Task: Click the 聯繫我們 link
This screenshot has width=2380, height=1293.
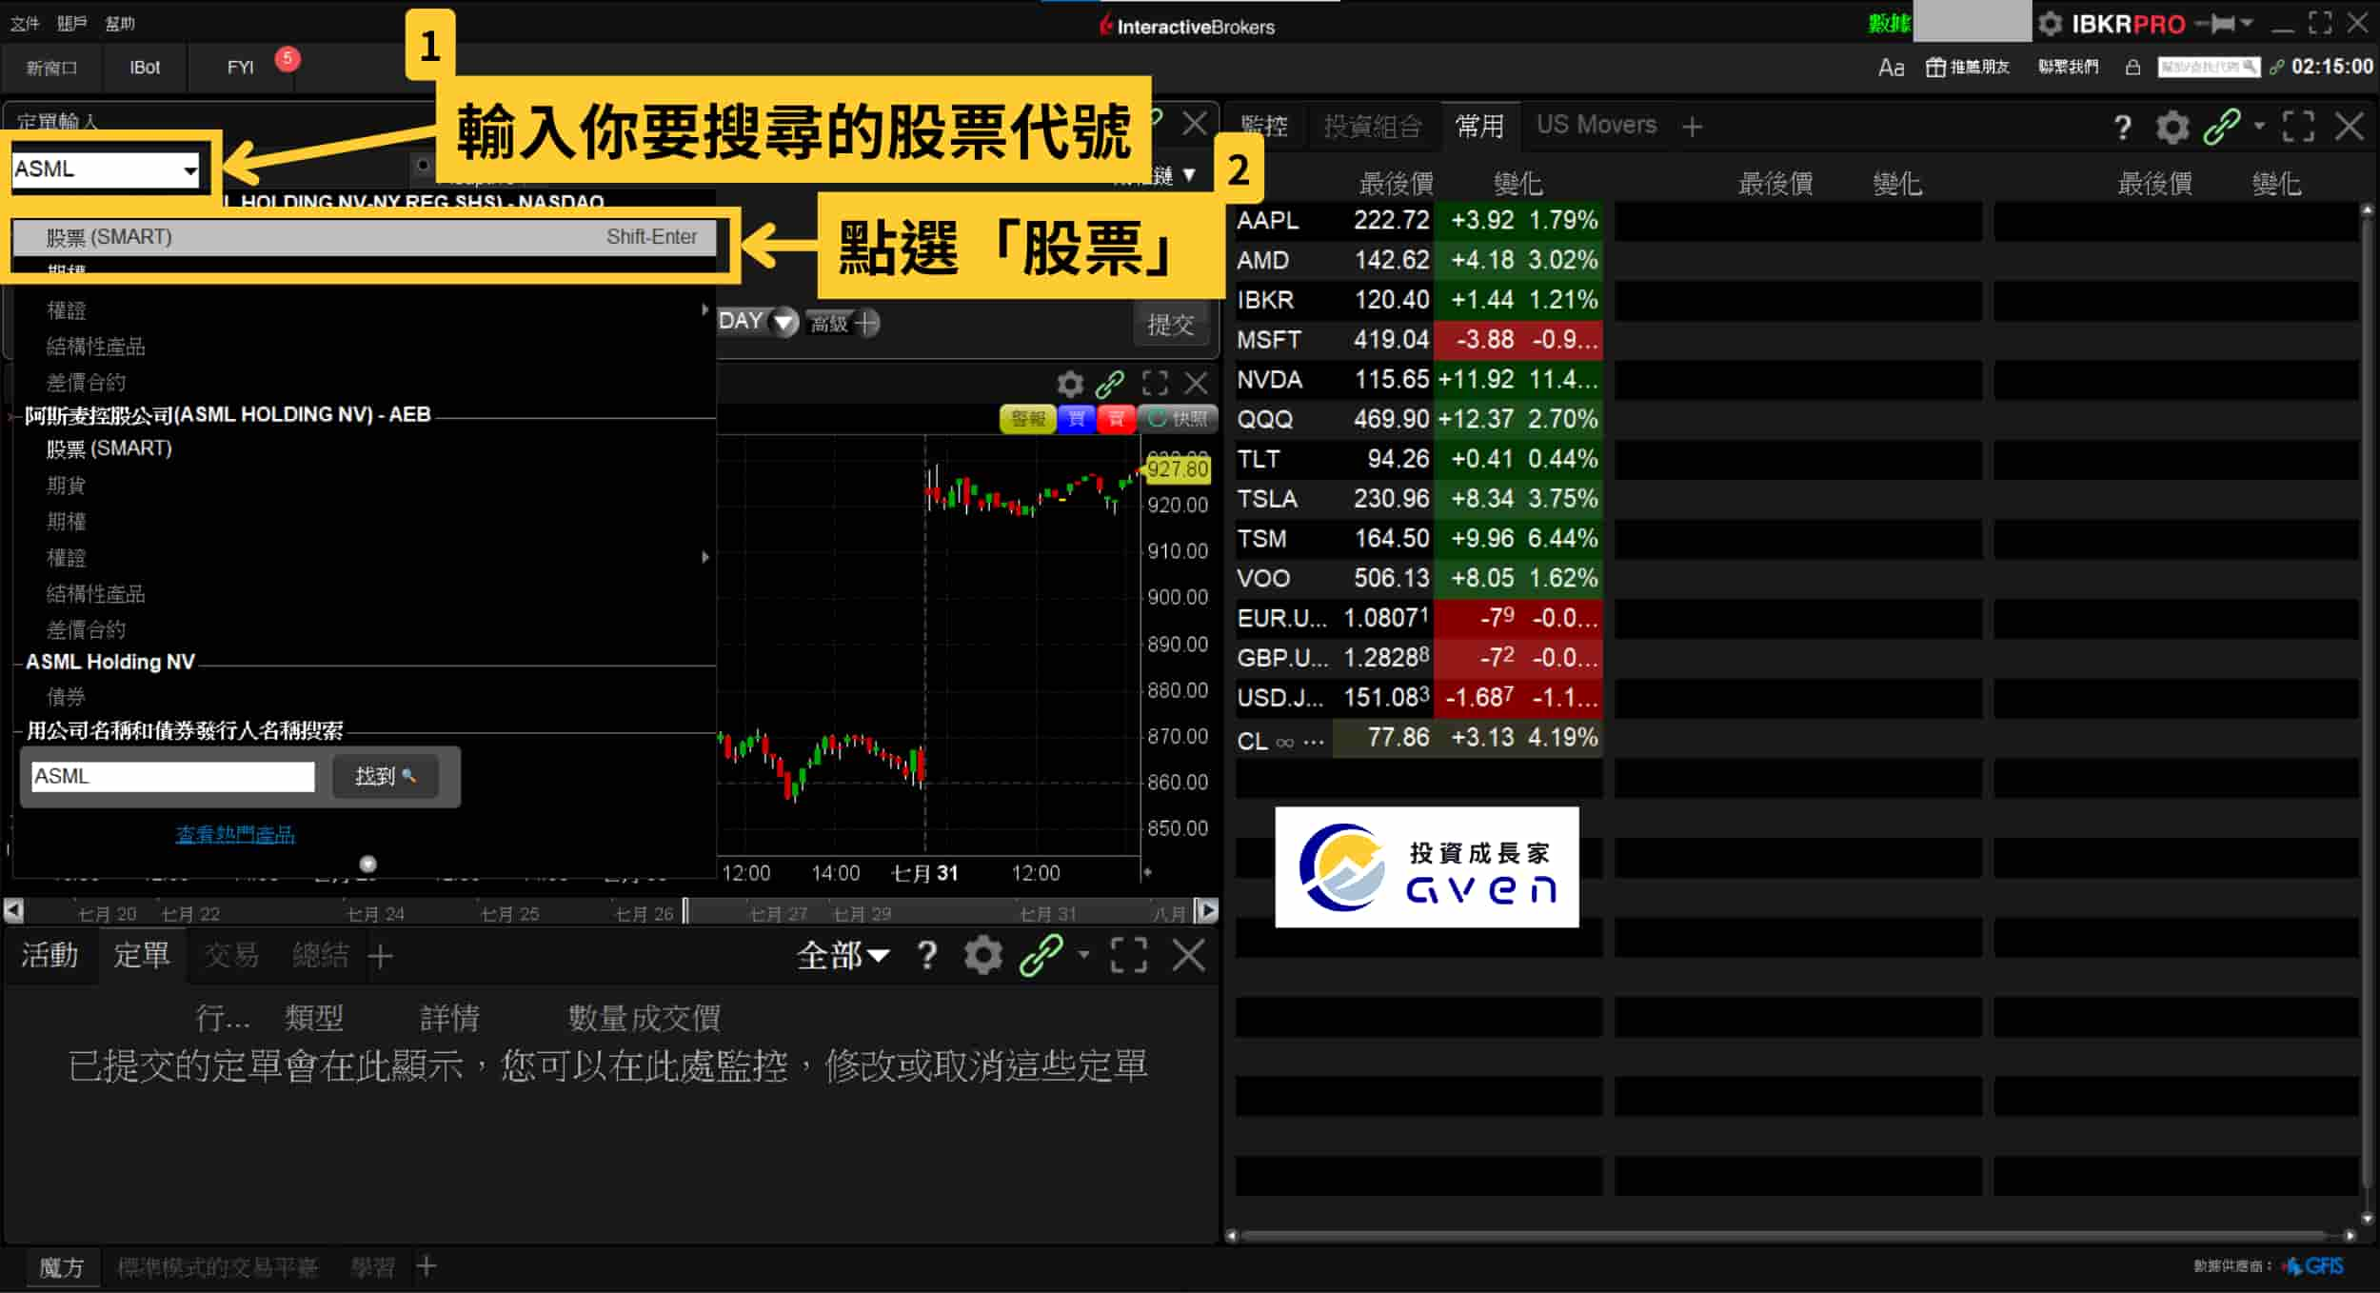Action: tap(2069, 67)
